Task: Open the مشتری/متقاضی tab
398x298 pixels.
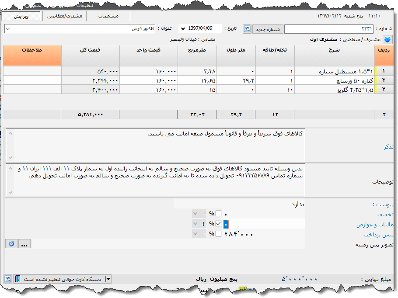Action: tap(65, 16)
